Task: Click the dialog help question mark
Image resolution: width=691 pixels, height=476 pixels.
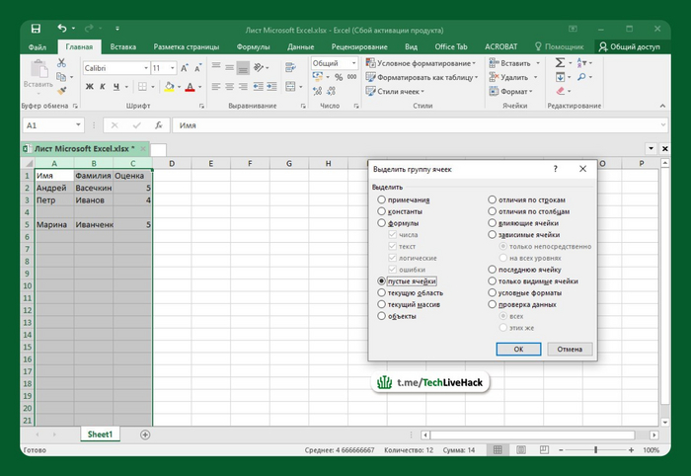Action: tap(555, 169)
